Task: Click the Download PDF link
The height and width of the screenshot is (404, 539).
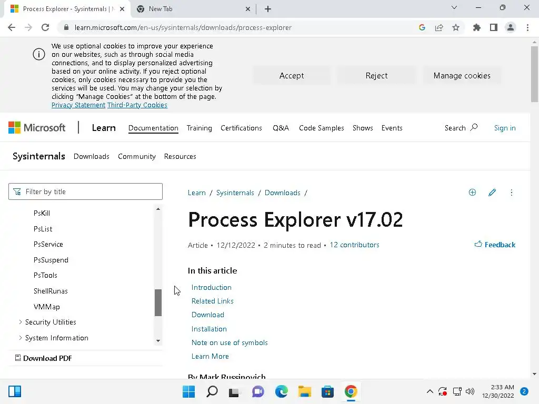Action: pyautogui.click(x=43, y=358)
